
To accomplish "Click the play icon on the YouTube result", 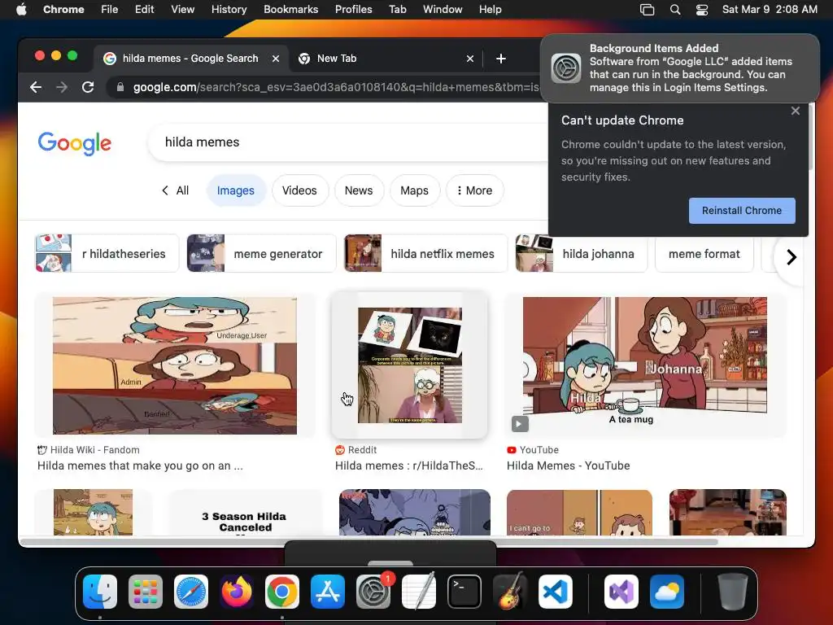I will pyautogui.click(x=520, y=424).
